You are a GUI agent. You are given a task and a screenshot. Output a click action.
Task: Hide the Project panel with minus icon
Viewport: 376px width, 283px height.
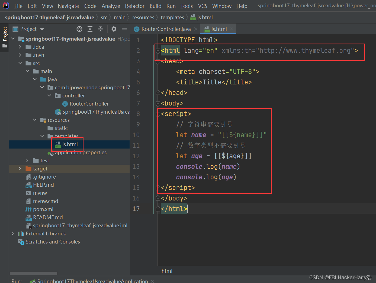(124, 29)
